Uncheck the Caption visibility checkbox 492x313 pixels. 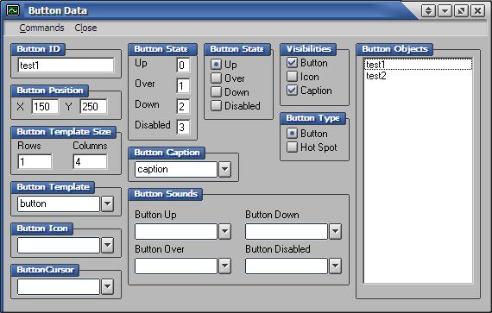point(292,91)
